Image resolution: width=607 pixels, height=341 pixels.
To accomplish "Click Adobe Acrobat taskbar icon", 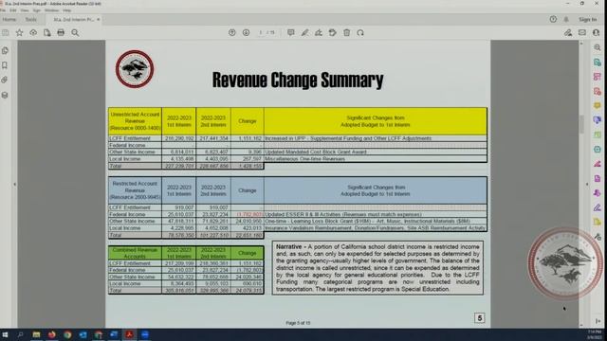I will pos(129,334).
